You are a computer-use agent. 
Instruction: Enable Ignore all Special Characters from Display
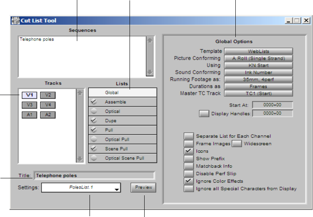189,189
